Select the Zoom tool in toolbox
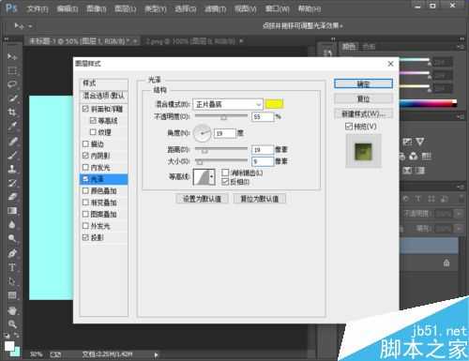The width and height of the screenshot is (469, 361). click(12, 324)
